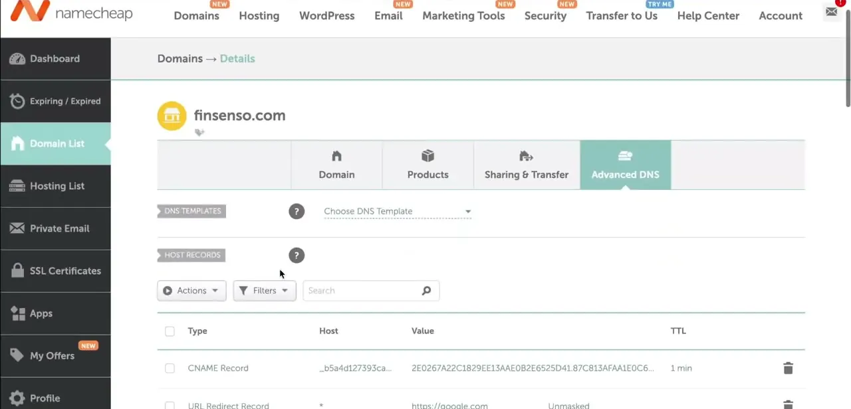Click the Hosting List server icon
This screenshot has width=851, height=409.
pos(17,186)
